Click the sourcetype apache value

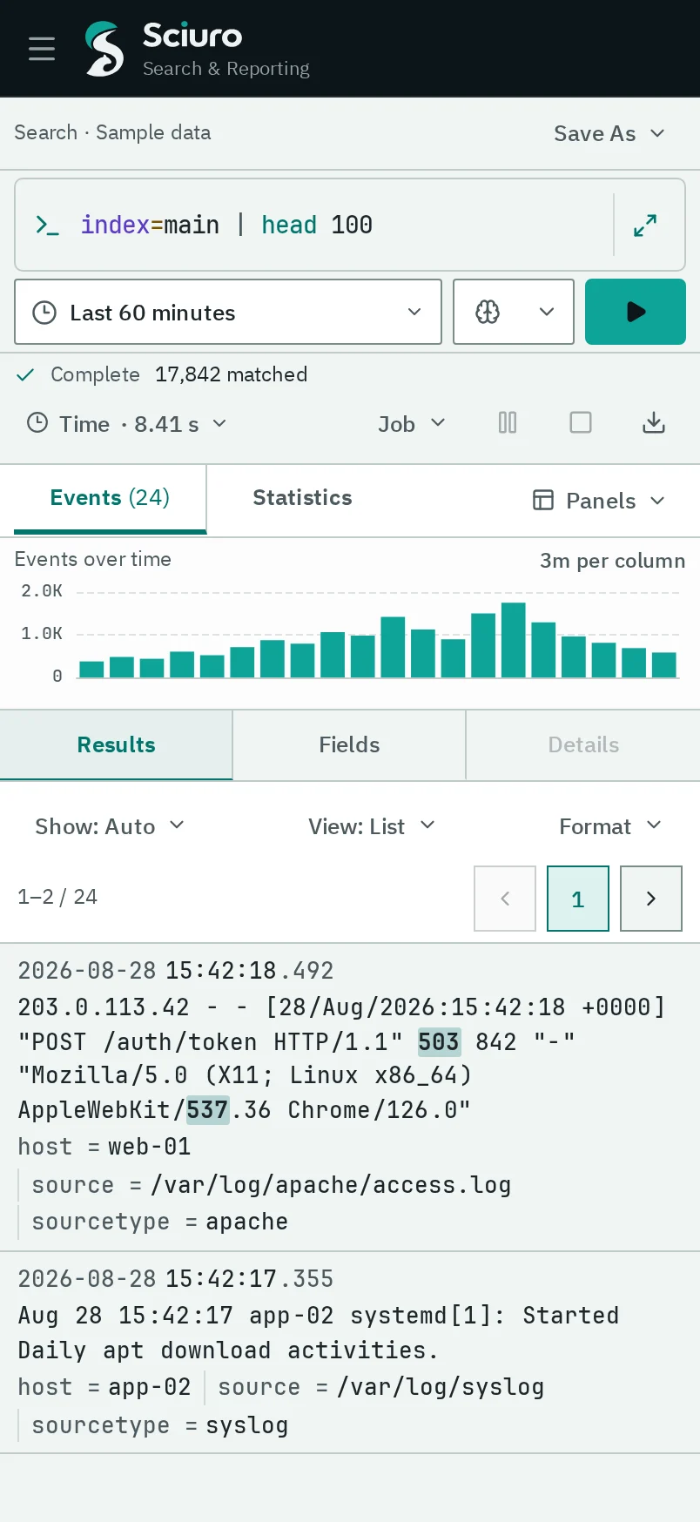coord(246,1222)
